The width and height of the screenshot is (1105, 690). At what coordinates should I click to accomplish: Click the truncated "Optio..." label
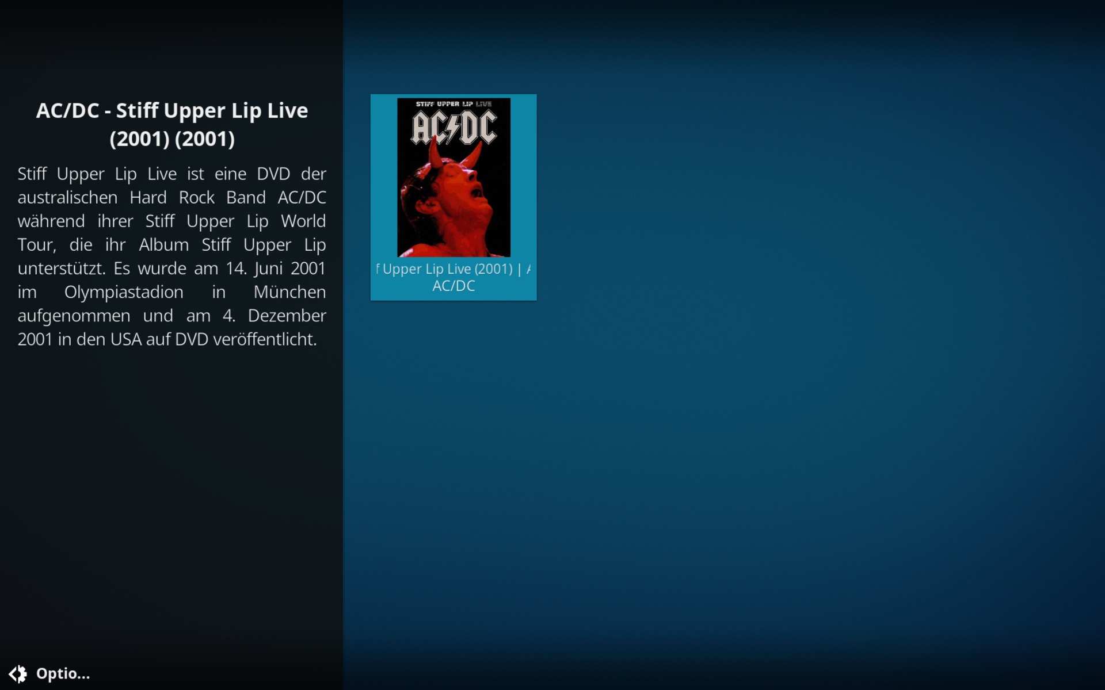click(63, 673)
